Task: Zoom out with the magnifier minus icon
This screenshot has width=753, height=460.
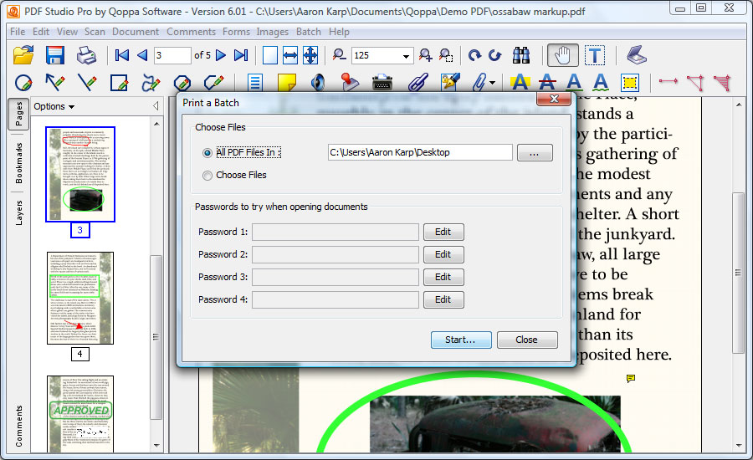Action: pyautogui.click(x=340, y=54)
